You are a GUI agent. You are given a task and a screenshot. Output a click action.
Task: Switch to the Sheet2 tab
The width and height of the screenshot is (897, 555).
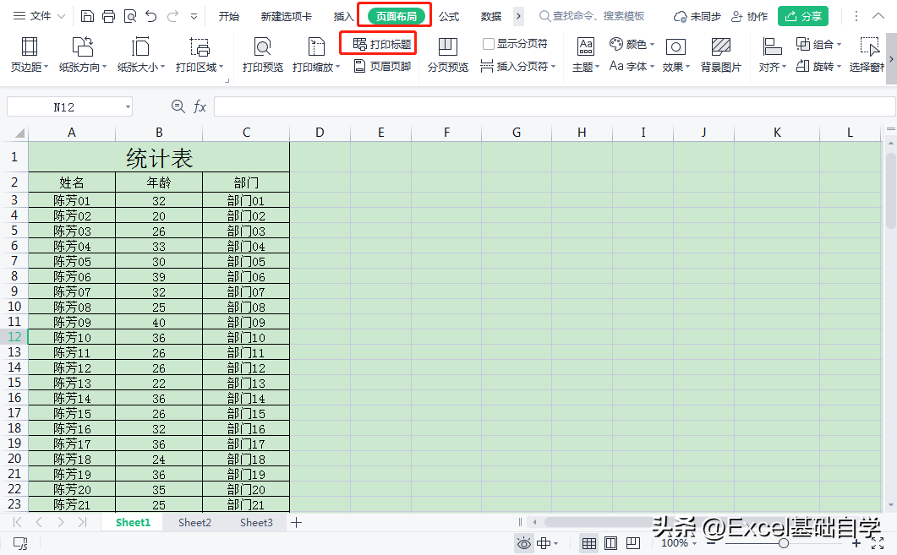[x=194, y=523]
